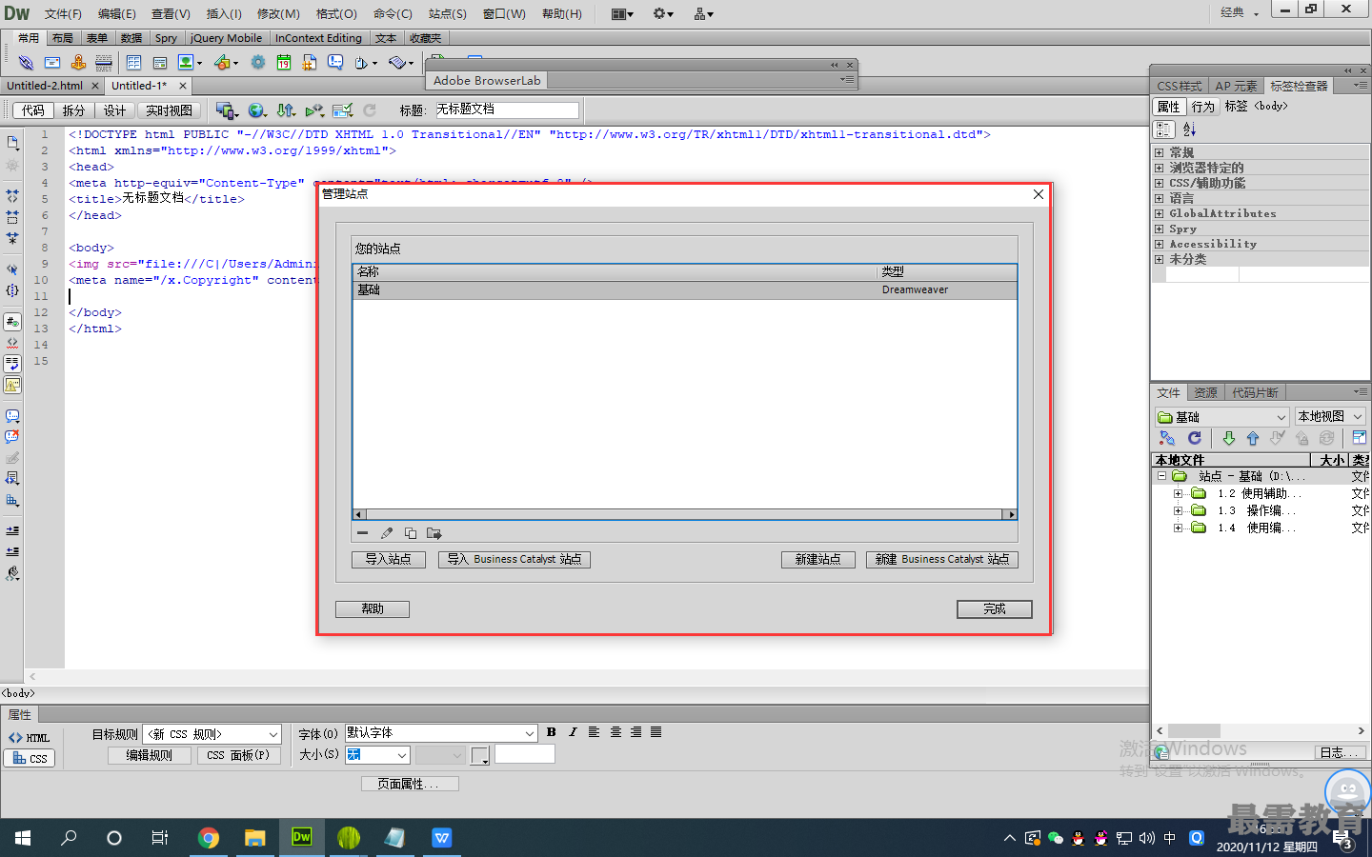Switch to the CSS样式 panel tab
Screen dimensions: 1372x857
click(1179, 86)
